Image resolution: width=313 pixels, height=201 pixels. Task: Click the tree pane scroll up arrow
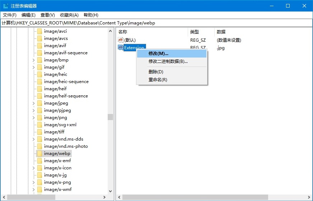click(111, 31)
